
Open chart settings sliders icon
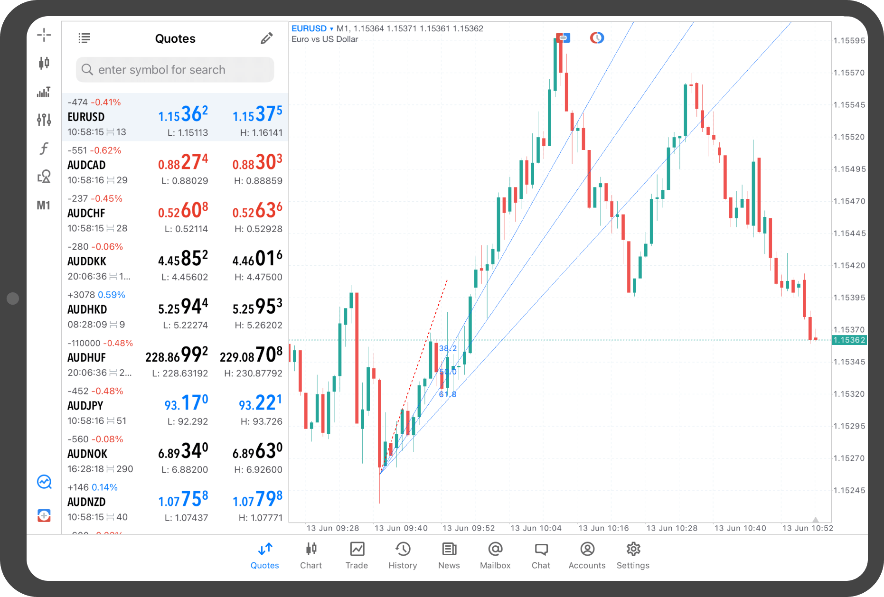pos(44,120)
